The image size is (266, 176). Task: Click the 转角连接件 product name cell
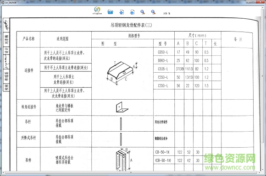tap(29, 107)
